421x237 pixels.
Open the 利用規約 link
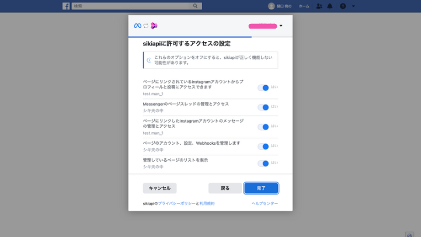[x=207, y=204]
